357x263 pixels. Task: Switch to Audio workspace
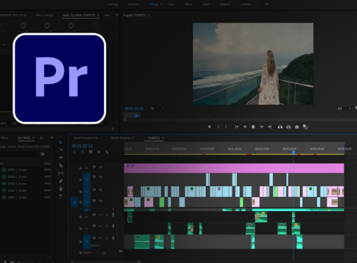coord(206,4)
